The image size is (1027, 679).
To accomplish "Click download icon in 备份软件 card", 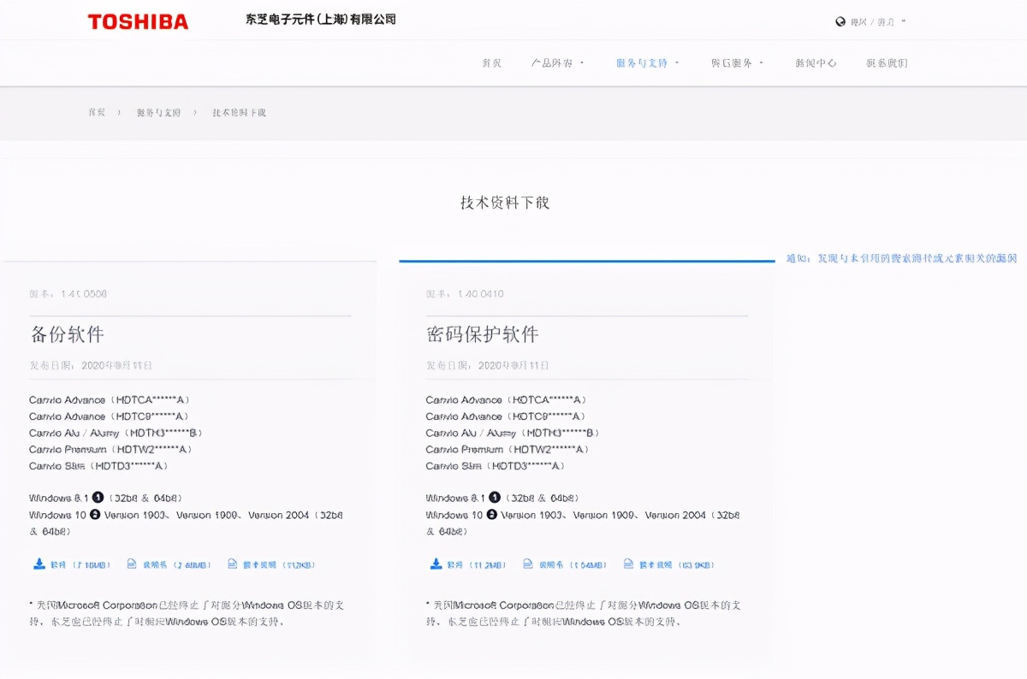I will 39,564.
